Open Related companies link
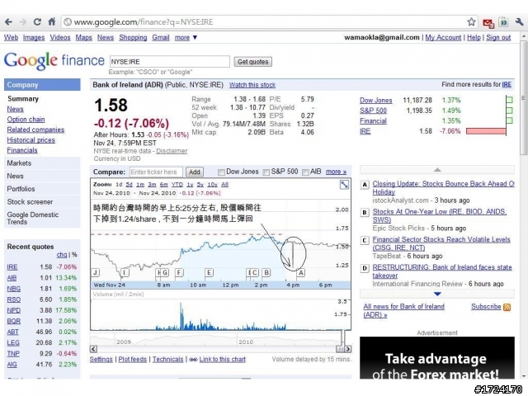Screen dimensions: 528x396 [35, 130]
